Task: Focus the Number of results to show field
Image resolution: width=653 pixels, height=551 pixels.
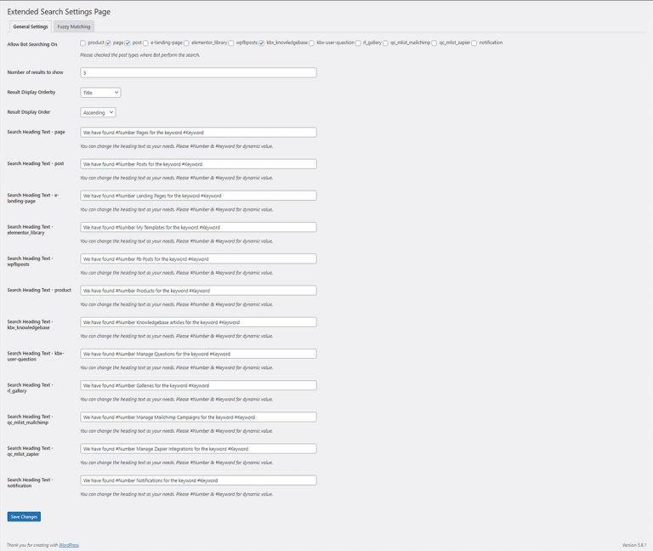Action: (198, 72)
